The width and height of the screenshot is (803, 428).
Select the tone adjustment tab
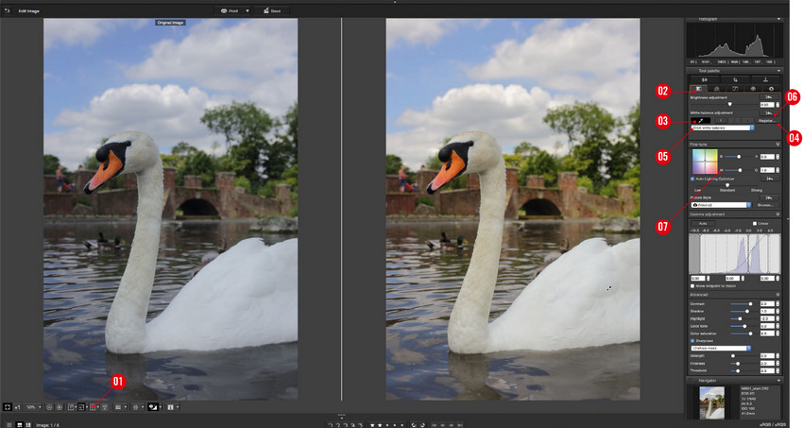716,89
